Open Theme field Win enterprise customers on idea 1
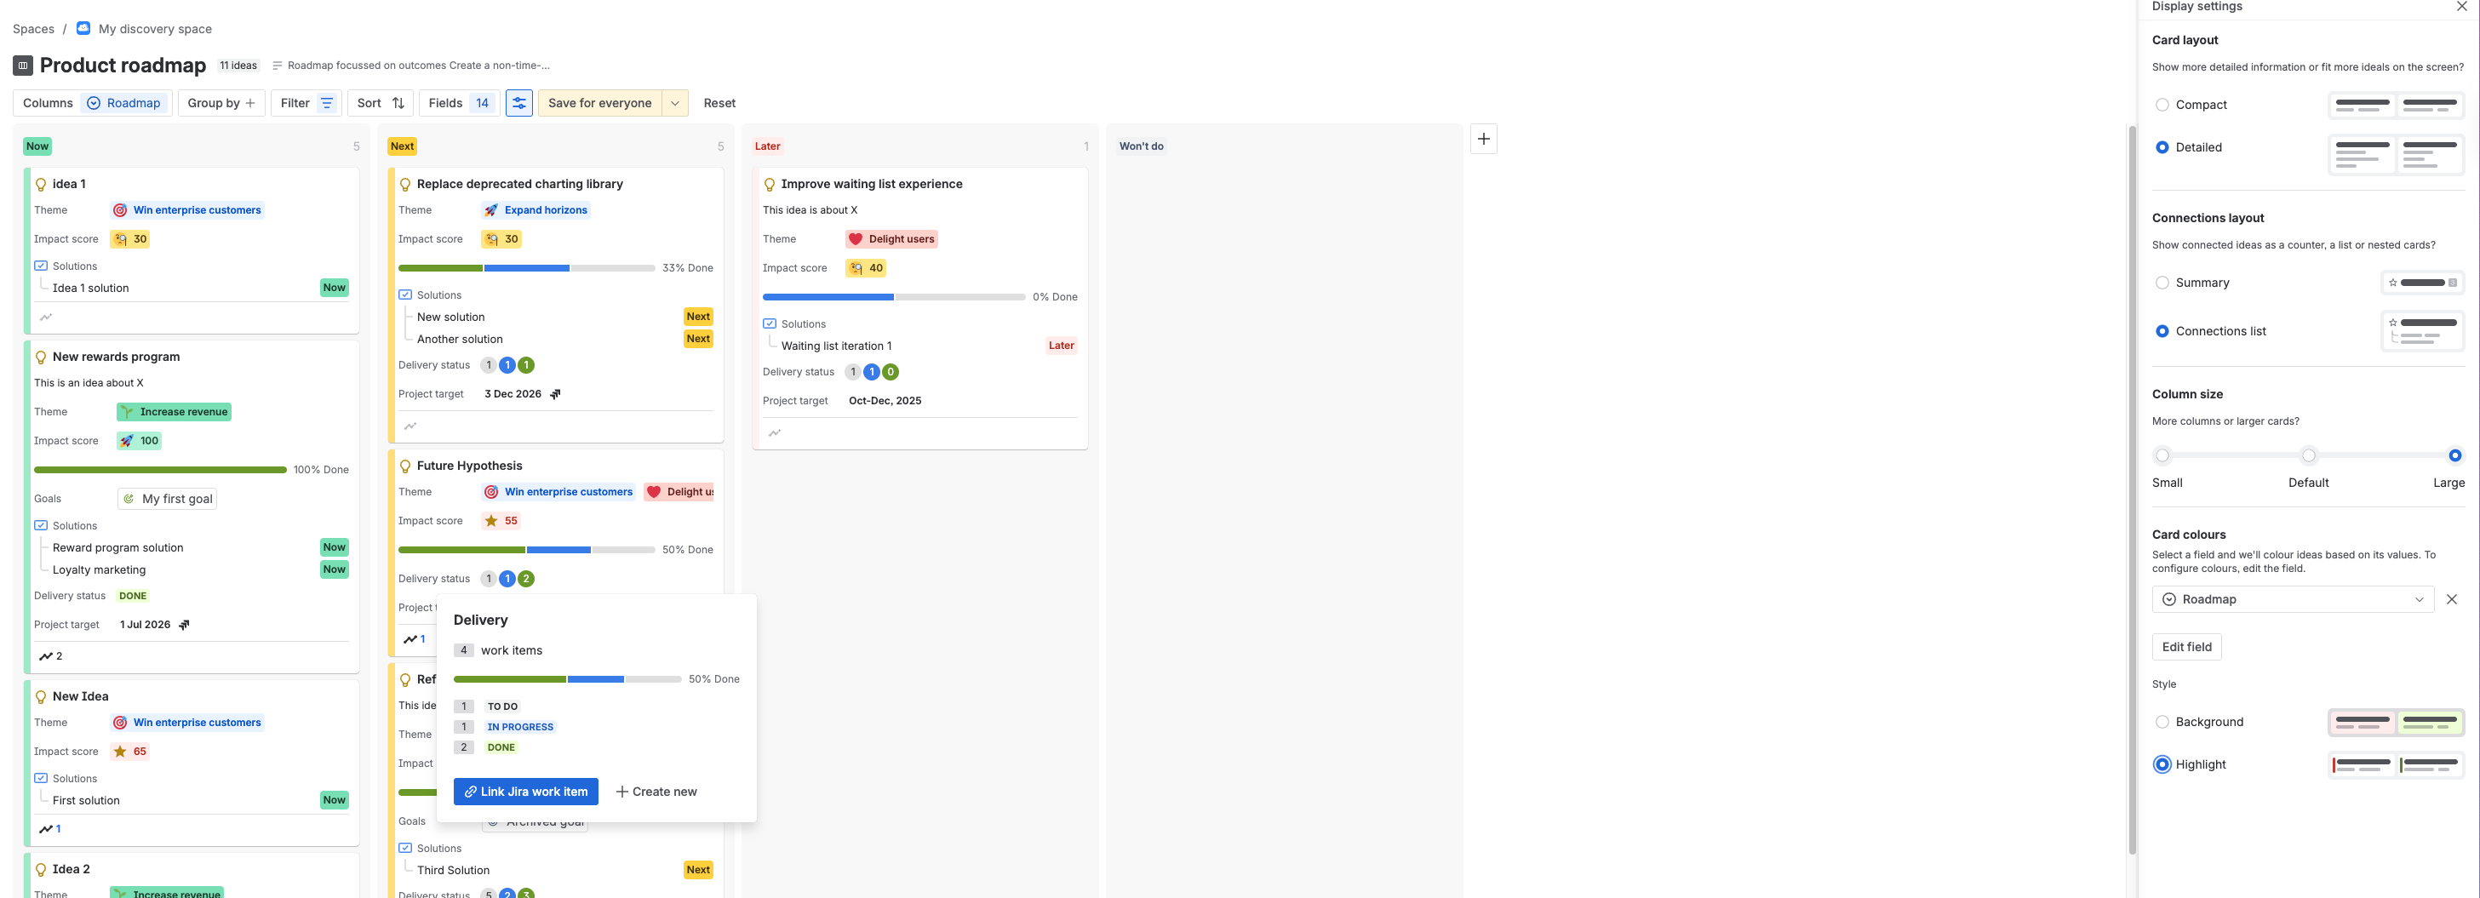This screenshot has width=2480, height=898. tap(186, 211)
